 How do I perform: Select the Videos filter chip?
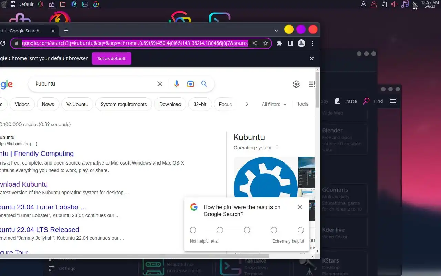[22, 104]
